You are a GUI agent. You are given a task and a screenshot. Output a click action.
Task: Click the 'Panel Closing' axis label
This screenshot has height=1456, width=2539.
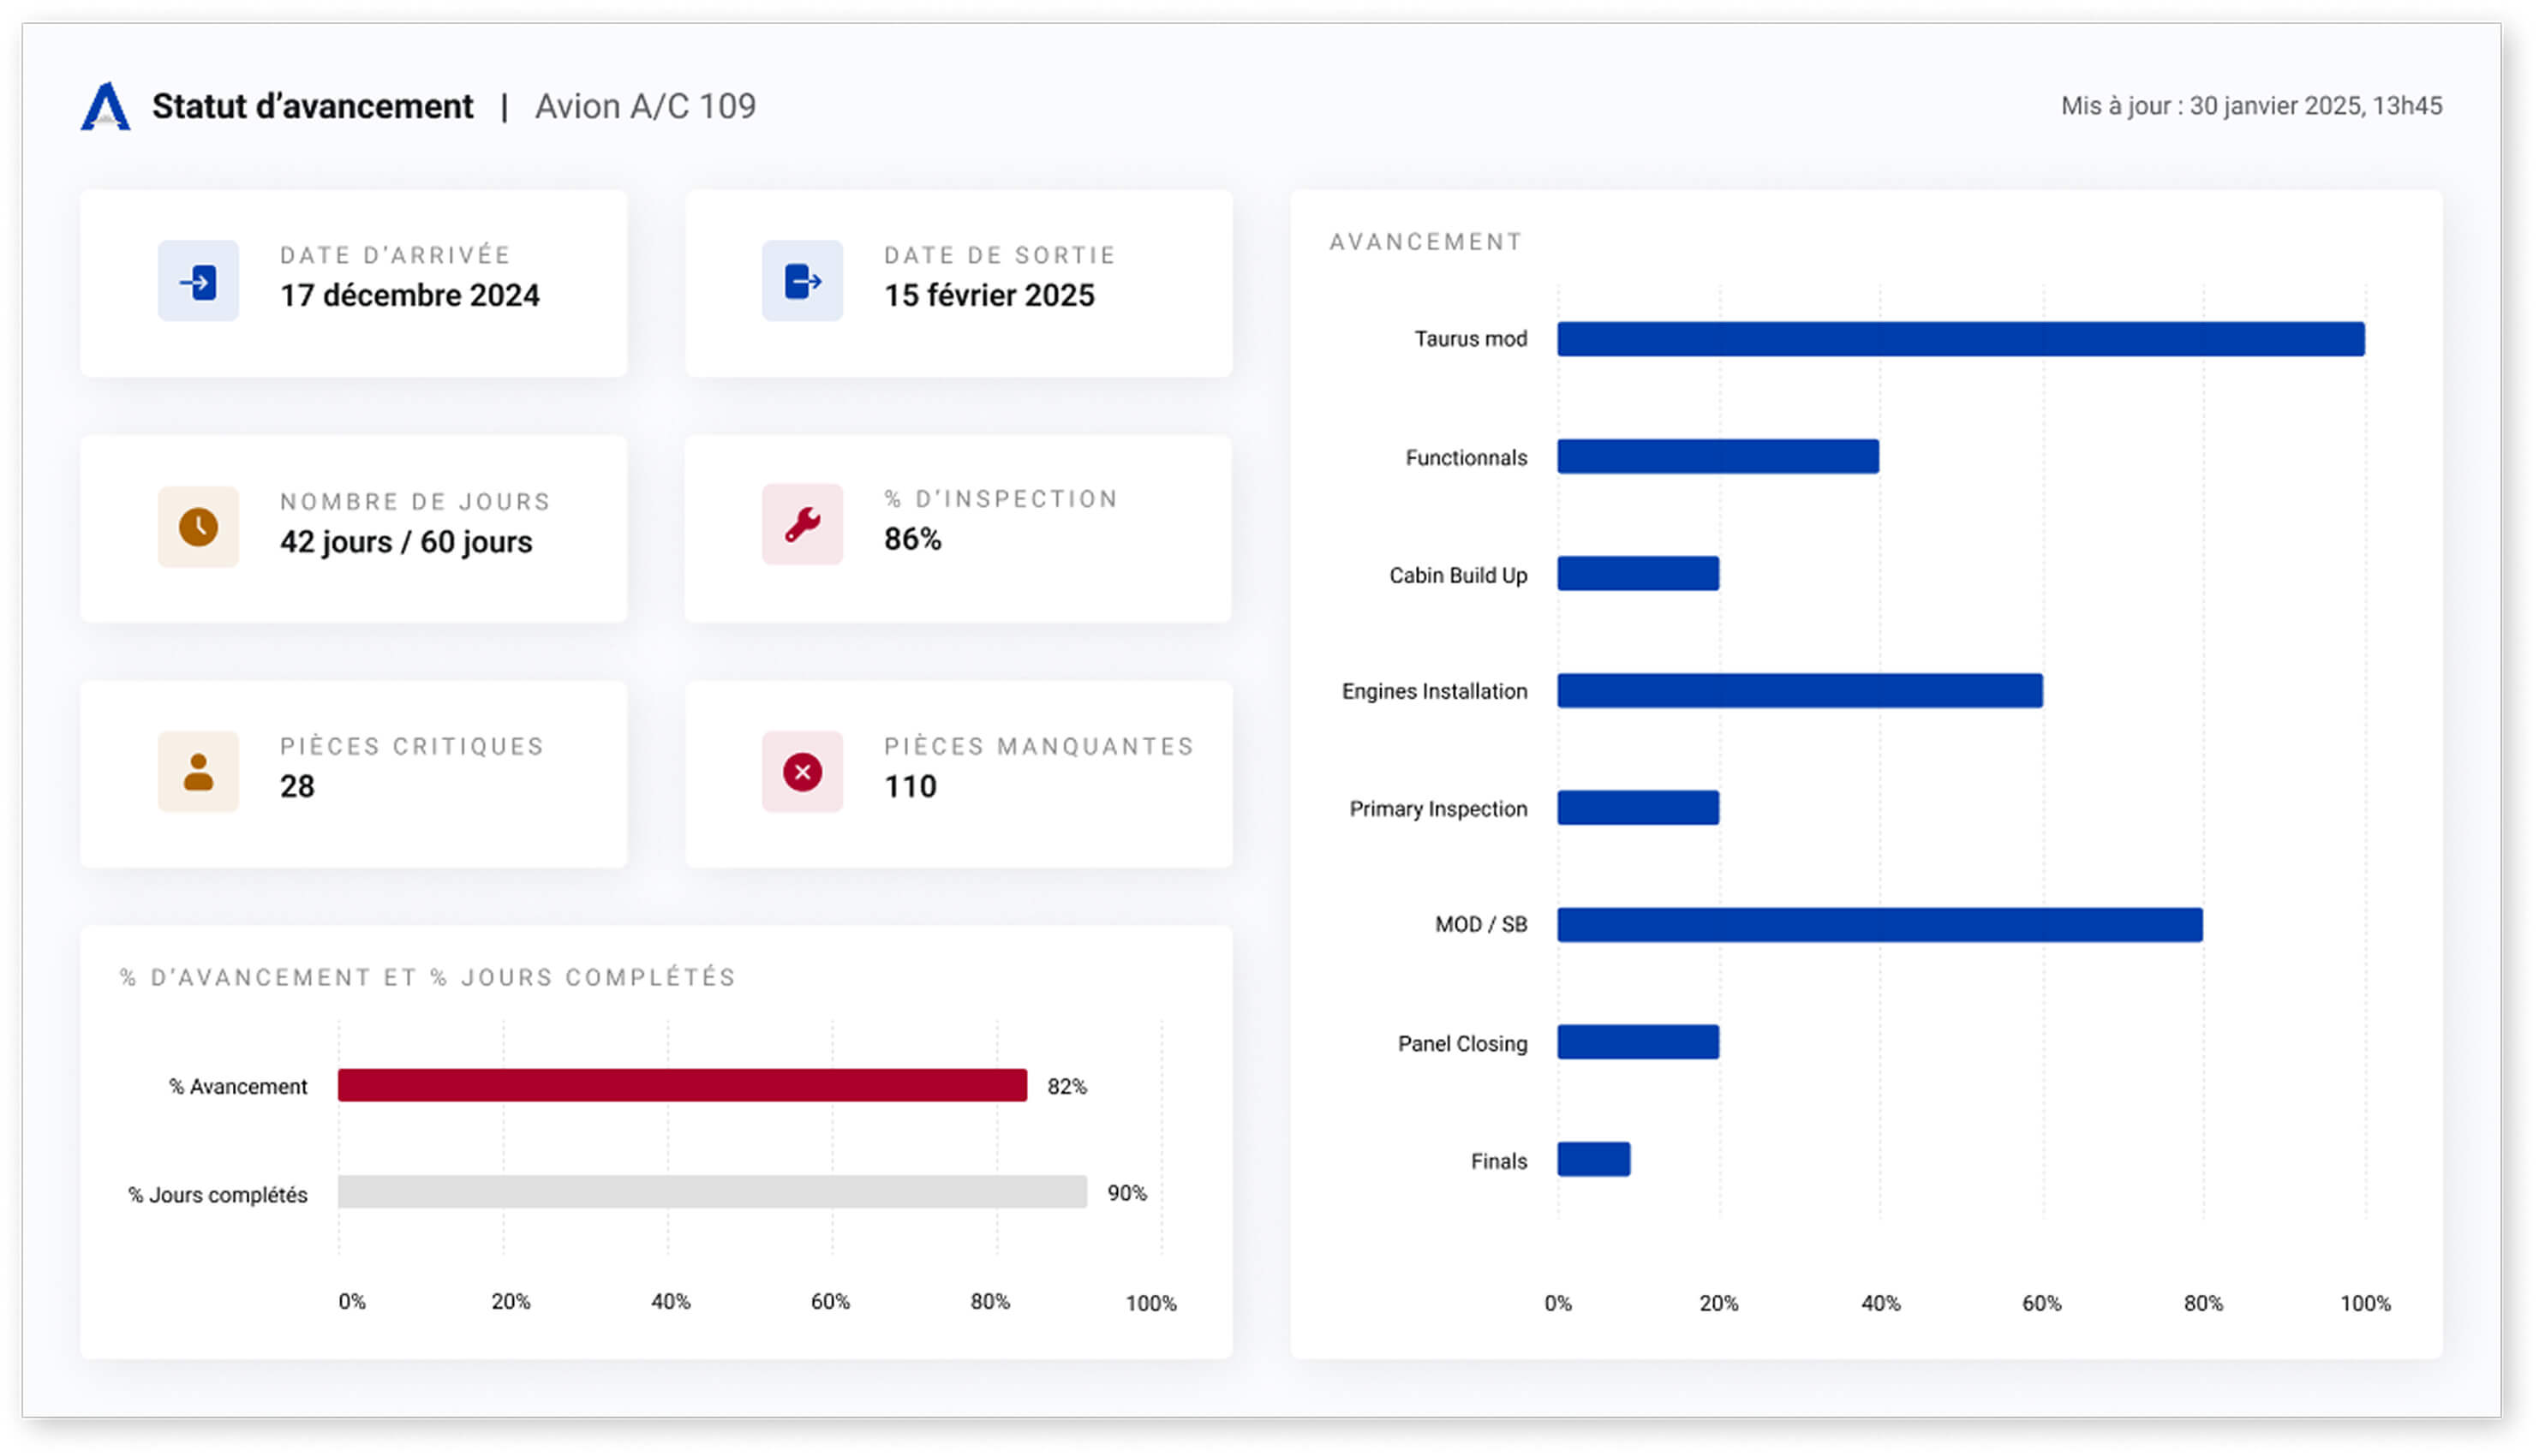coord(1462,1044)
